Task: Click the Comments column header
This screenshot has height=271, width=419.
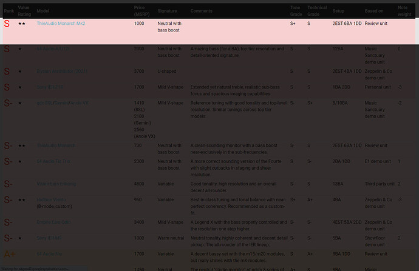Action: tap(201, 11)
